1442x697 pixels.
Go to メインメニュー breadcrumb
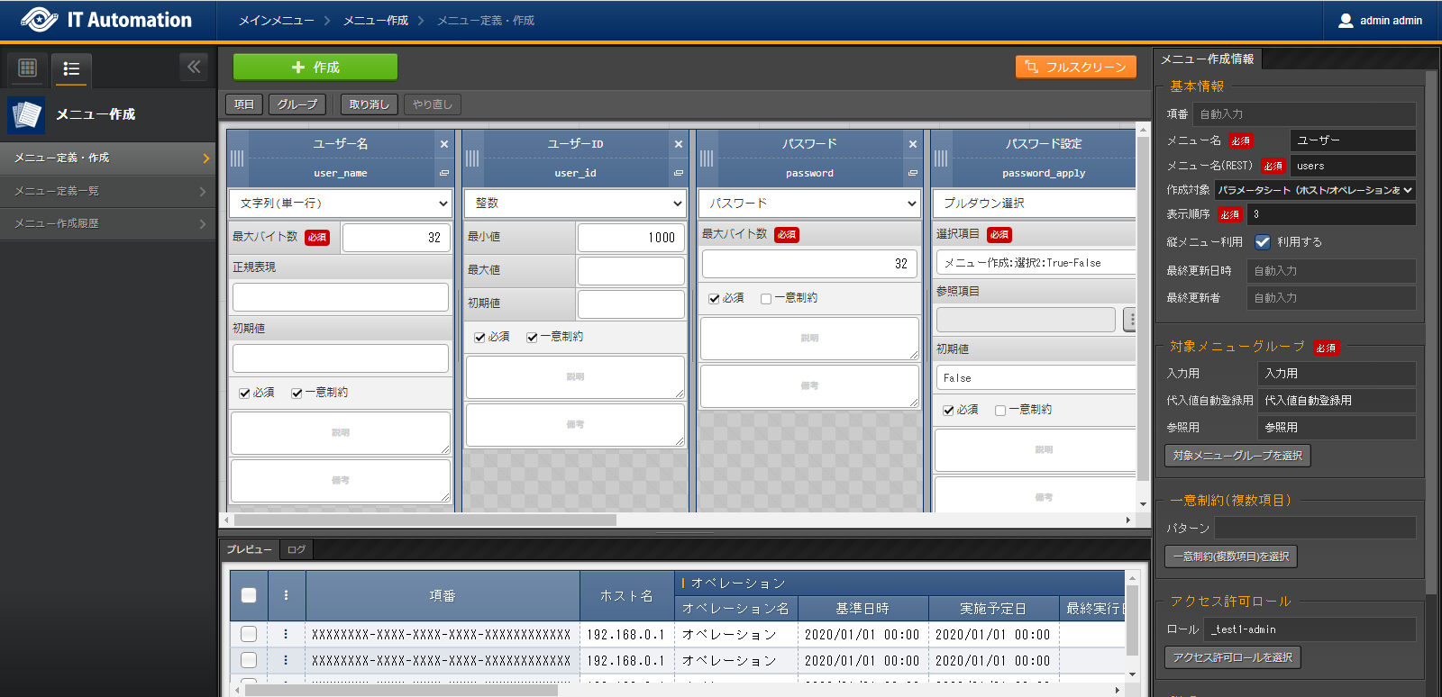point(277,20)
